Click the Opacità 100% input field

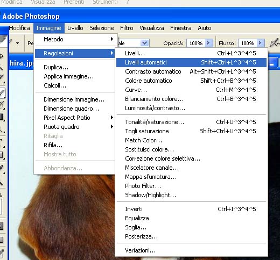(196, 43)
